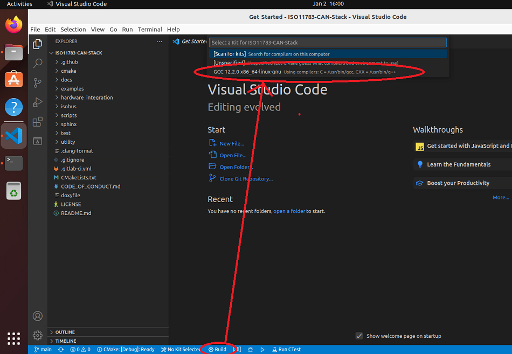The width and height of the screenshot is (512, 354).
Task: Open Files manager from the dock
Action: click(13, 52)
